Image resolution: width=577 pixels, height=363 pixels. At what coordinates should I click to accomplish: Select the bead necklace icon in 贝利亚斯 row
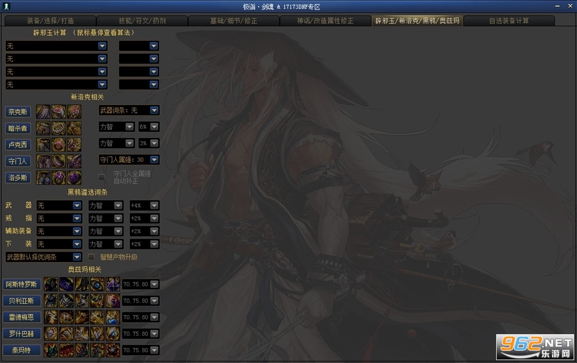(x=98, y=301)
